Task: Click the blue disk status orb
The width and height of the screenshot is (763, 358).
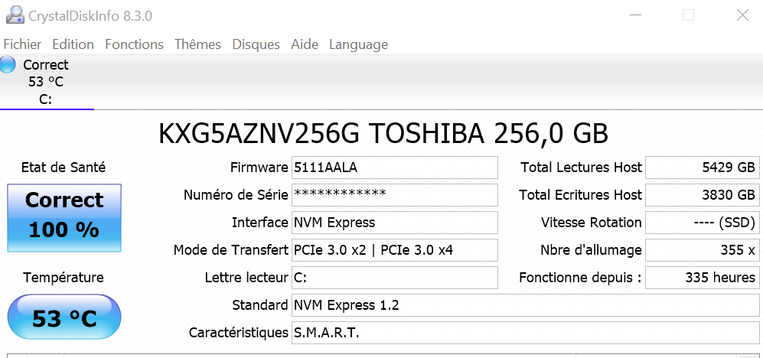Action: (8, 65)
